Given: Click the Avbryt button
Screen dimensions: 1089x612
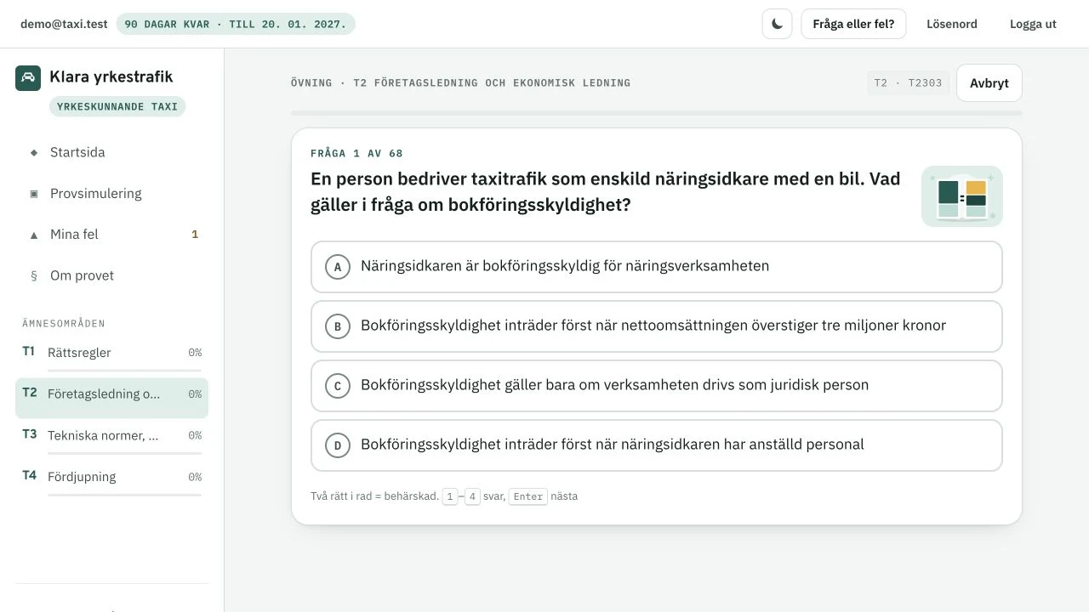Looking at the screenshot, I should 989,83.
